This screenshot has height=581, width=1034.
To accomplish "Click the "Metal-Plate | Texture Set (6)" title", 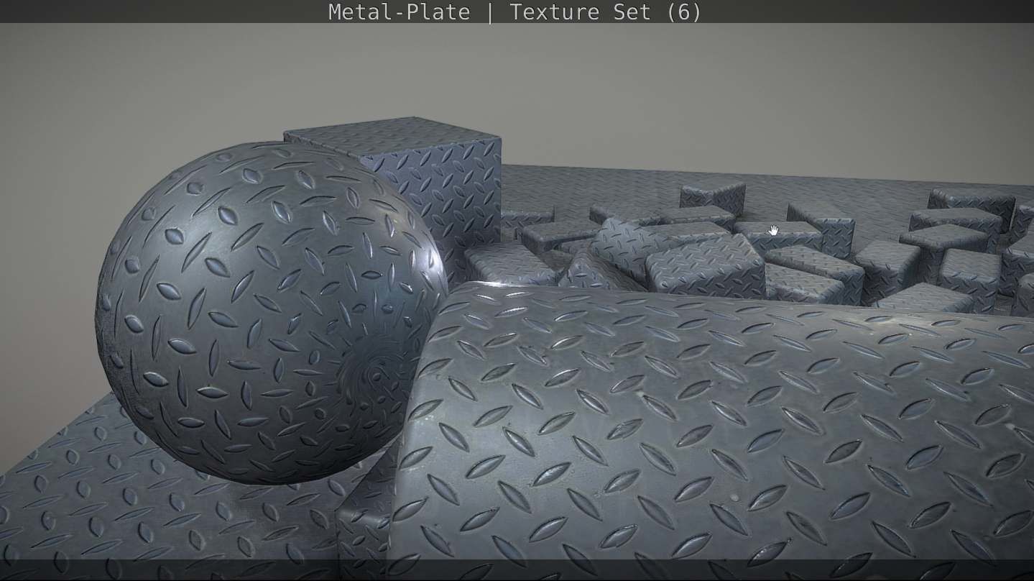I will (x=514, y=12).
